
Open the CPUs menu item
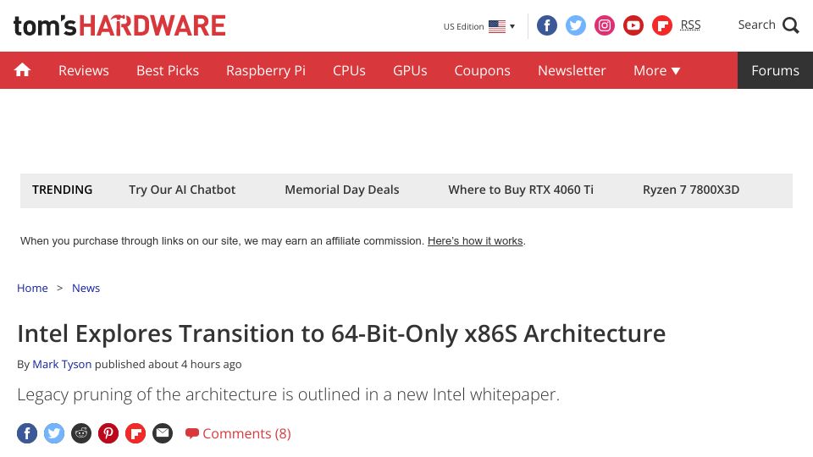tap(349, 70)
